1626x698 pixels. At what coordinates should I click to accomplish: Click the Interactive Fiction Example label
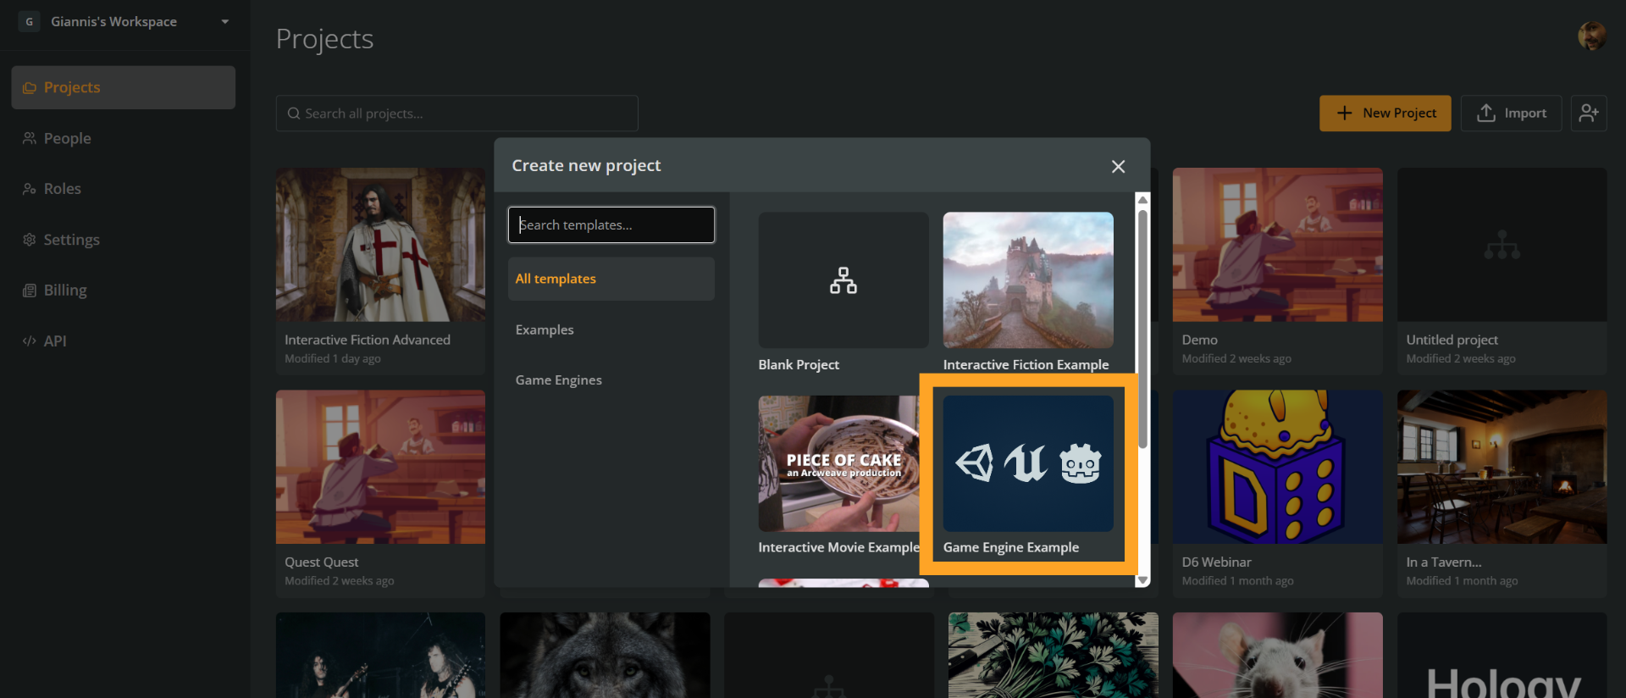(1026, 365)
